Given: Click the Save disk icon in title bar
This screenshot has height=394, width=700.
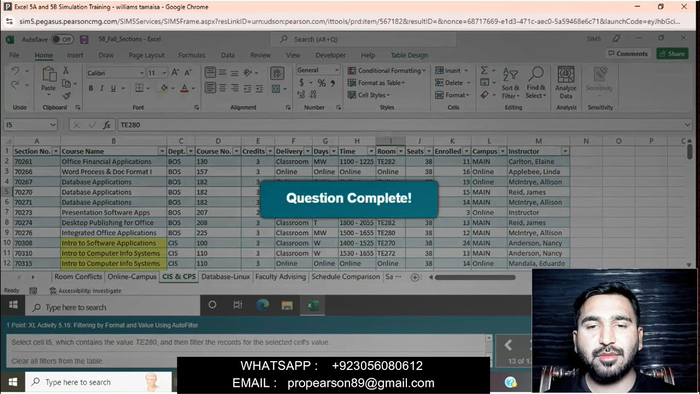Looking at the screenshot, I should [x=84, y=39].
